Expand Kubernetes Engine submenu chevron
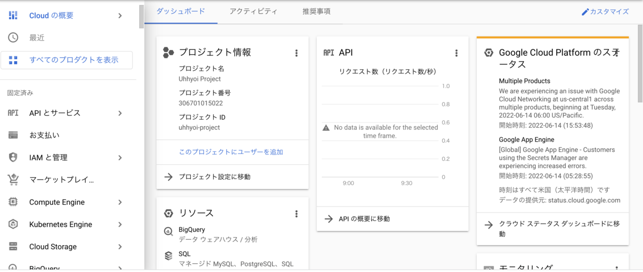 coord(120,224)
